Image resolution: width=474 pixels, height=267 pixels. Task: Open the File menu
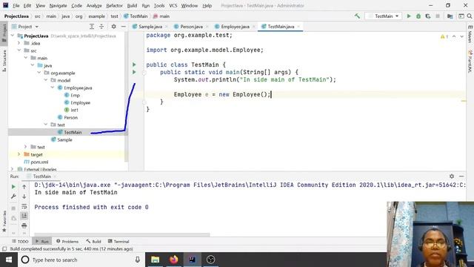click(x=16, y=5)
